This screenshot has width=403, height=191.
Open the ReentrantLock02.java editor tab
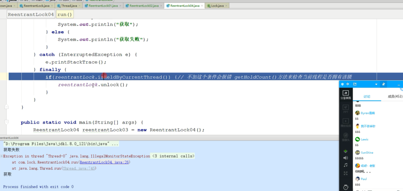point(144,6)
